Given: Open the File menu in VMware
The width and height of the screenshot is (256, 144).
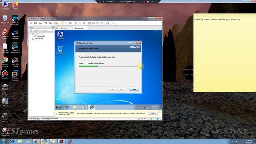Looking at the screenshot, I should (31, 23).
